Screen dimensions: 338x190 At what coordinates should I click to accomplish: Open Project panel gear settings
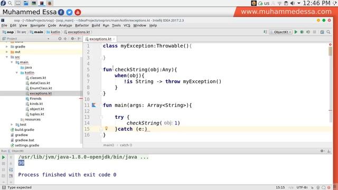[72, 39]
